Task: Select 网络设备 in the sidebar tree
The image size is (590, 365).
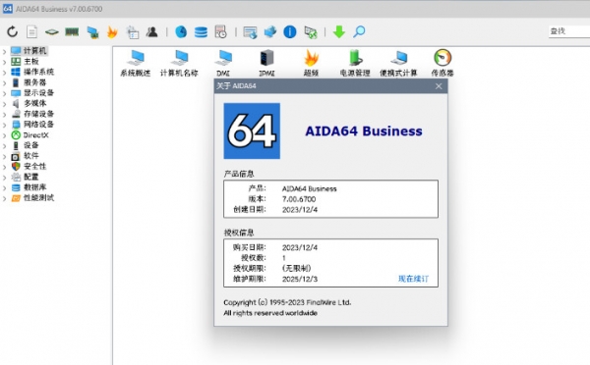Action: pos(38,125)
